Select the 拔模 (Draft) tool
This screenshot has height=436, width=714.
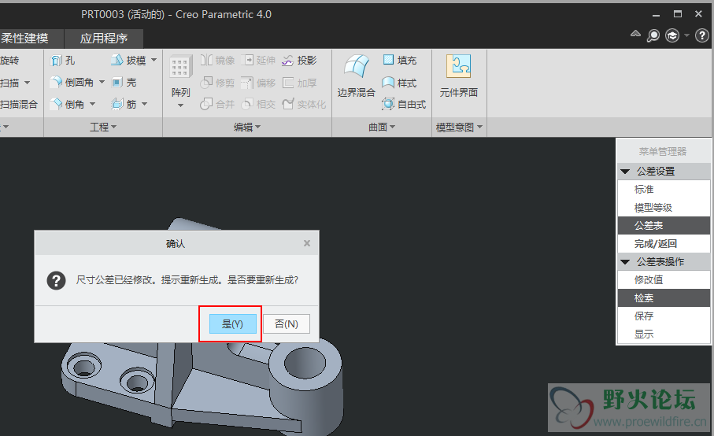tap(128, 61)
